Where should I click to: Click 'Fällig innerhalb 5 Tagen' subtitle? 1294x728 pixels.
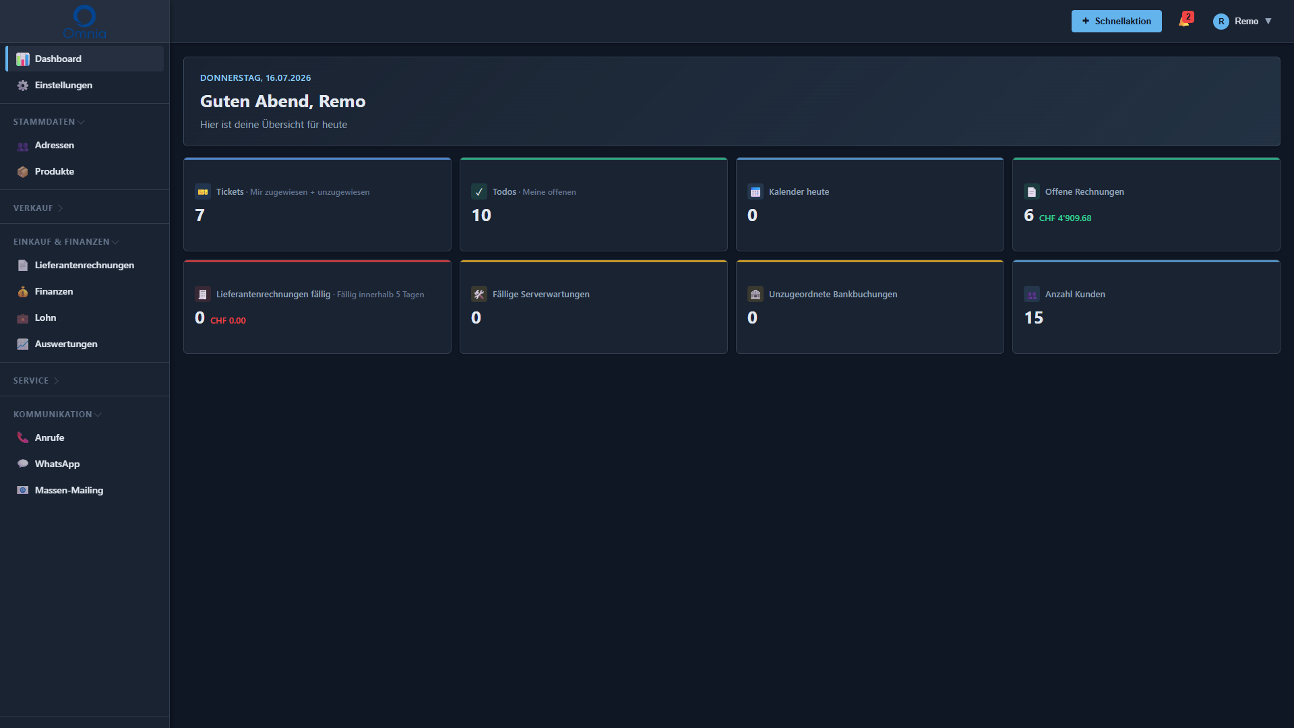[x=380, y=295]
